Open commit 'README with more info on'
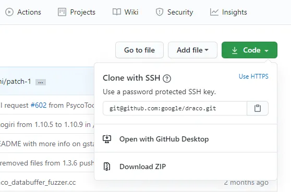Image resolution: width=291 pixels, height=192 pixels. click(47, 144)
